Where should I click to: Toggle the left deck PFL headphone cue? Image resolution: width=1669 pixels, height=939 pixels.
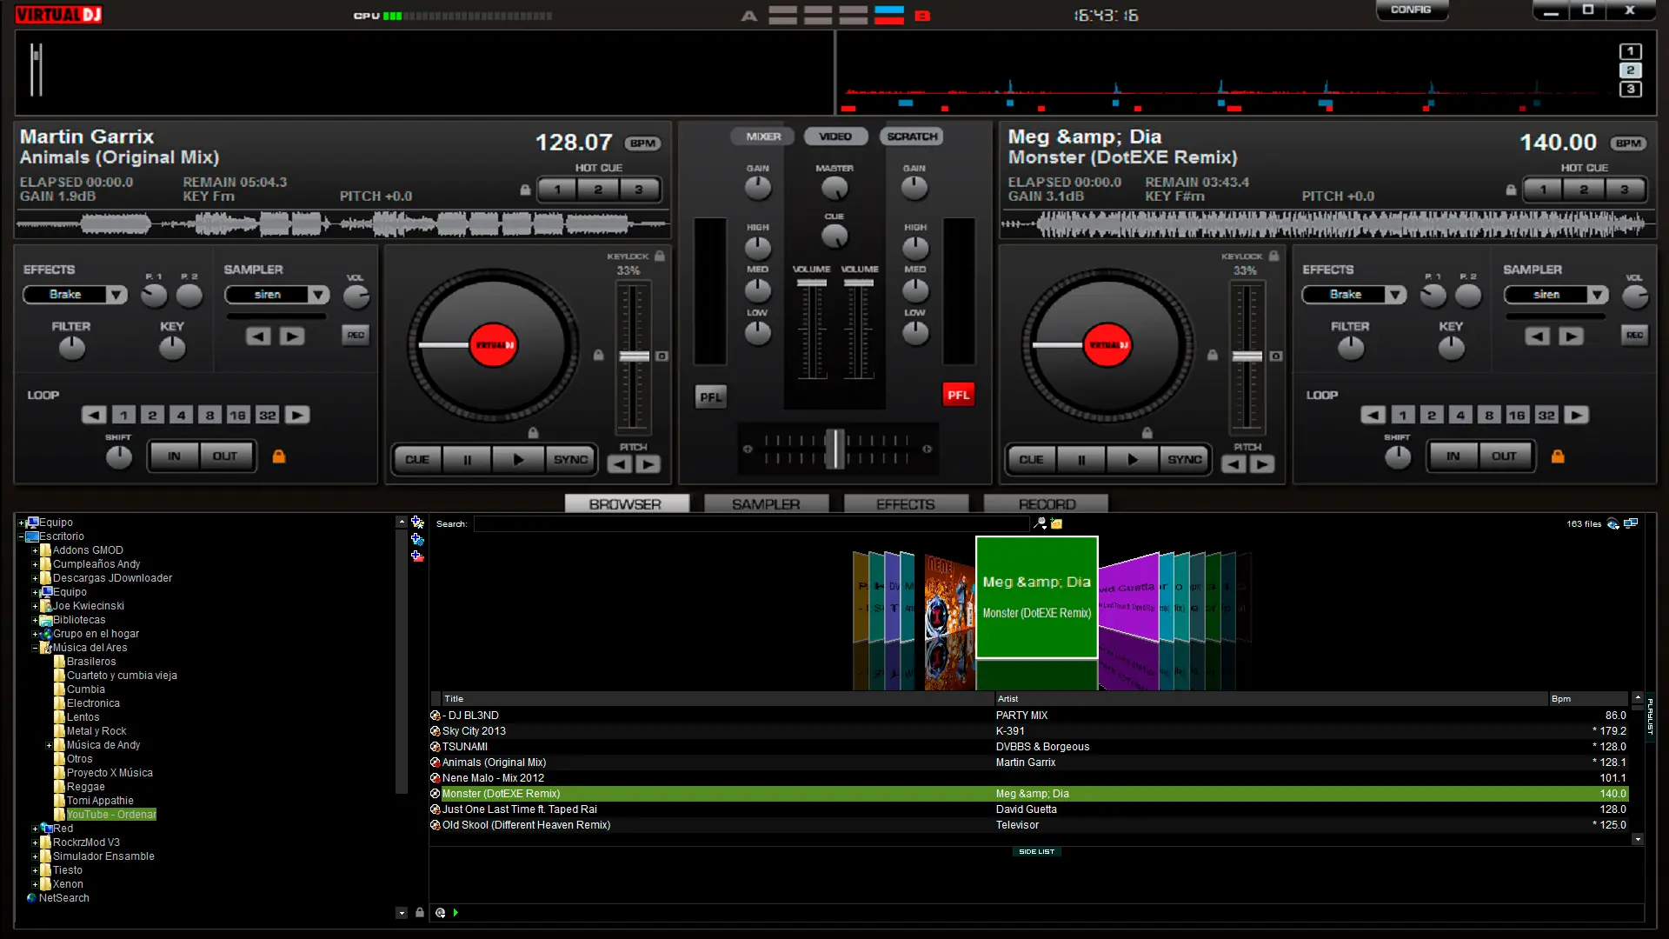pyautogui.click(x=711, y=397)
